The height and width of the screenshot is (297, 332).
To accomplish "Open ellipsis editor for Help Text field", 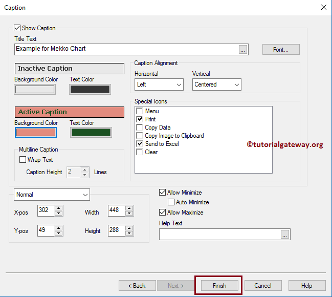I will pos(285,235).
